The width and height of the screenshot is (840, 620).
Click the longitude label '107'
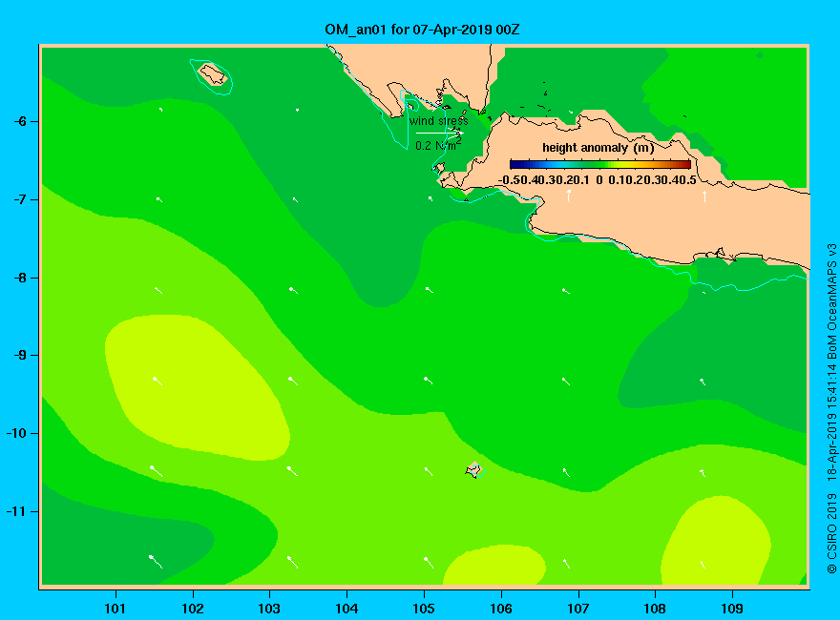[x=578, y=609]
